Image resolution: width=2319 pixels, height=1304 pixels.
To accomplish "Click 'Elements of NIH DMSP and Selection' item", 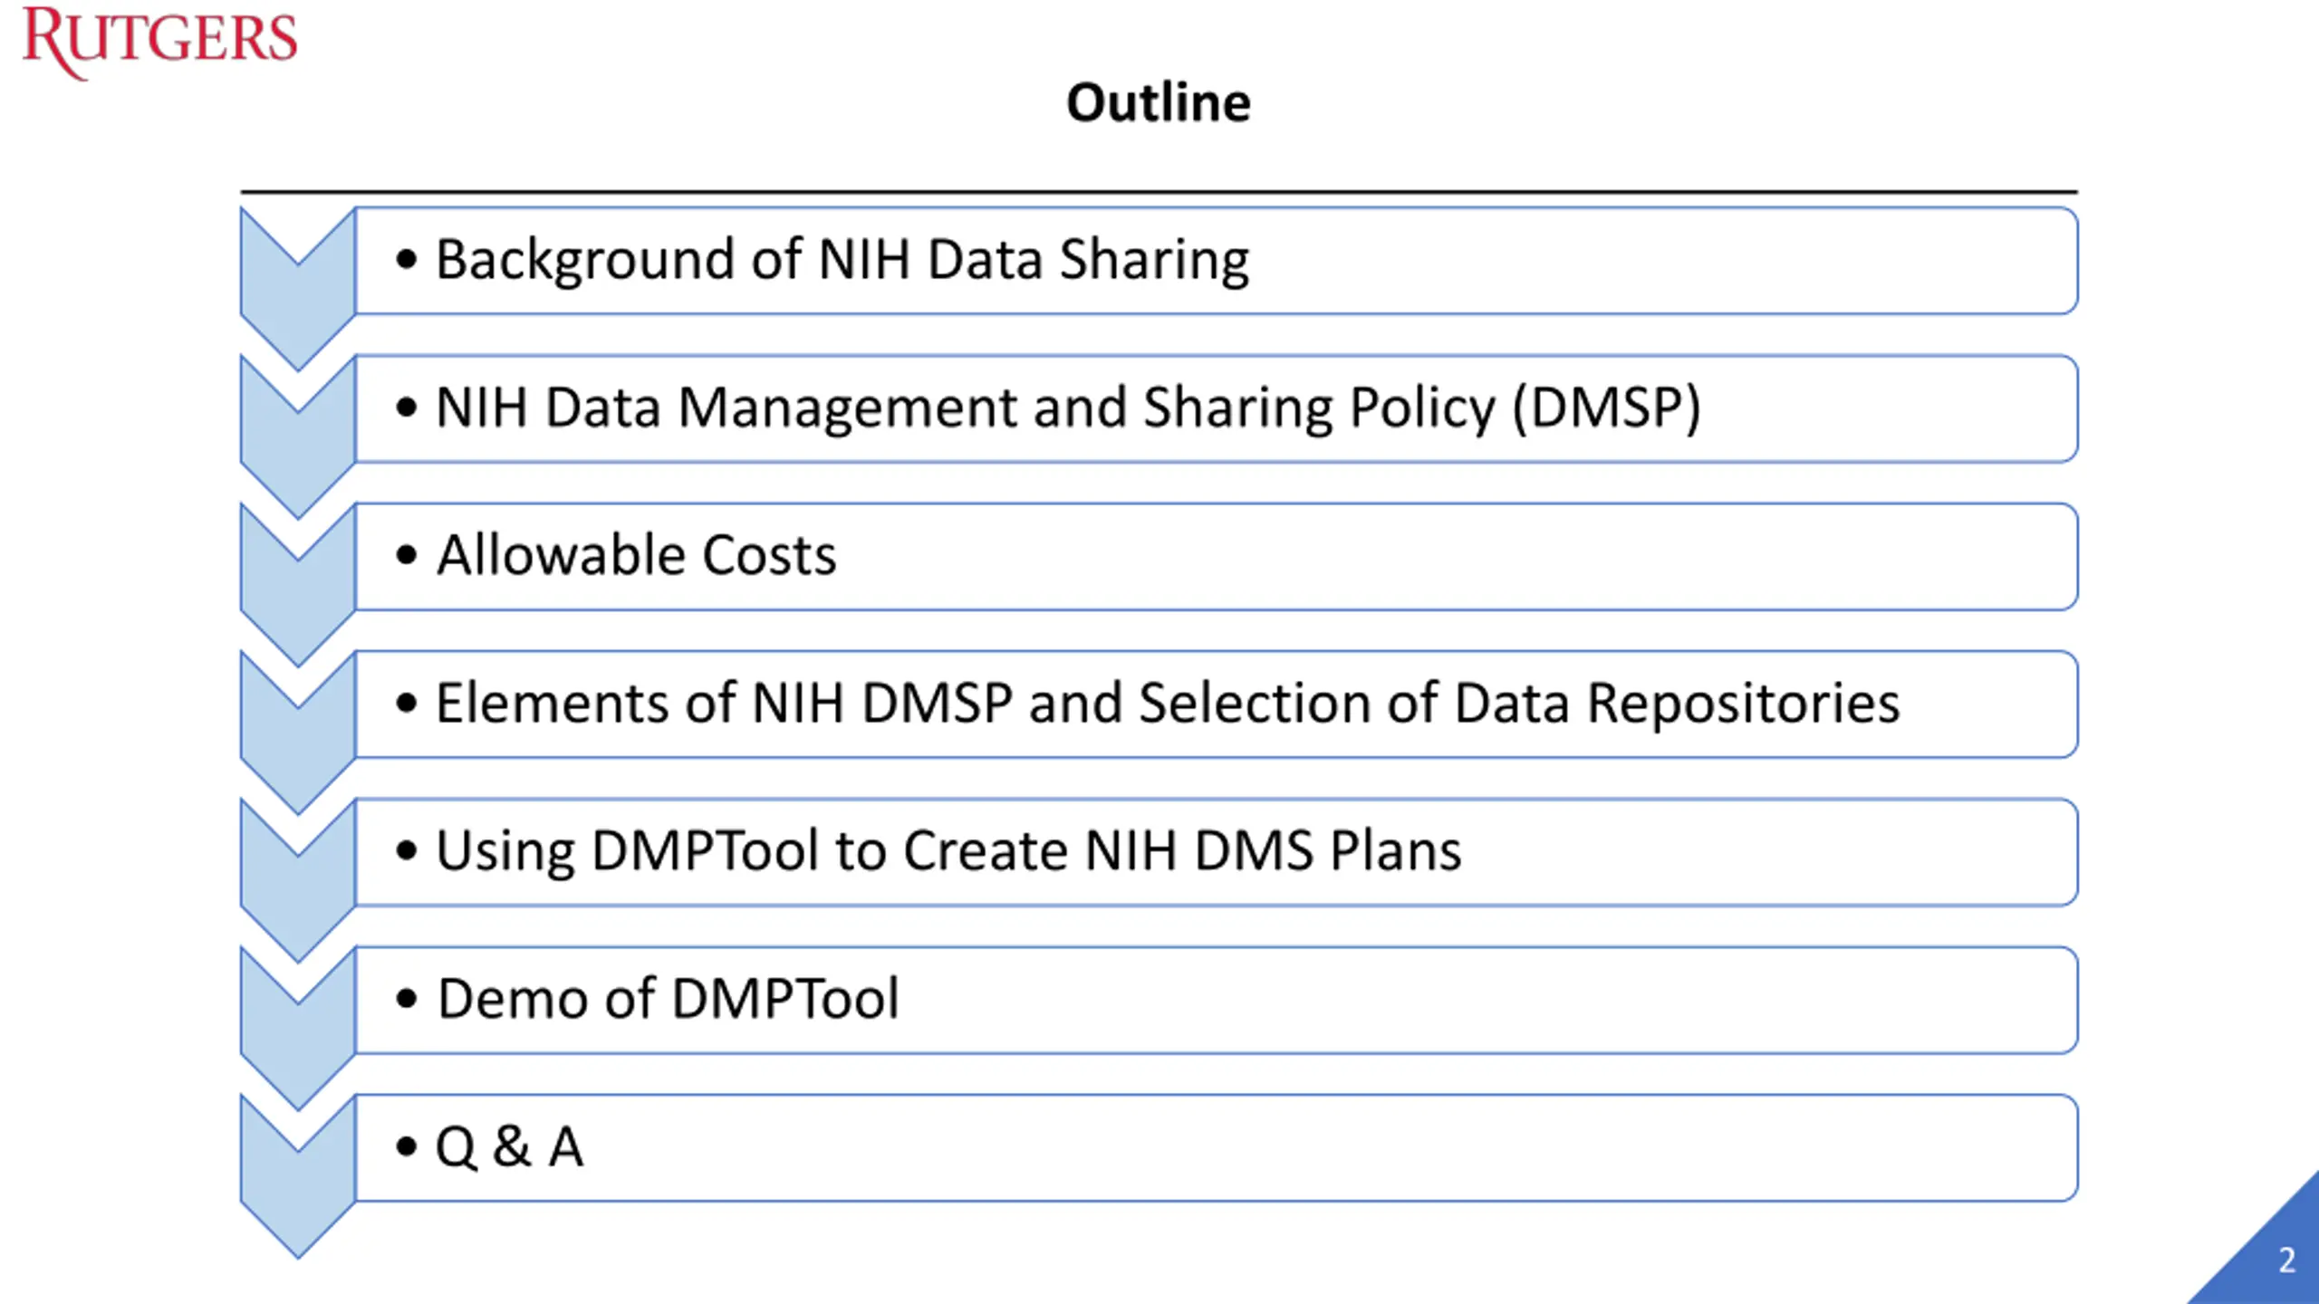I will pos(1217,704).
